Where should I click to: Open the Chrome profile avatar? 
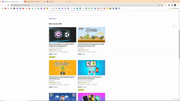pos(175,5)
